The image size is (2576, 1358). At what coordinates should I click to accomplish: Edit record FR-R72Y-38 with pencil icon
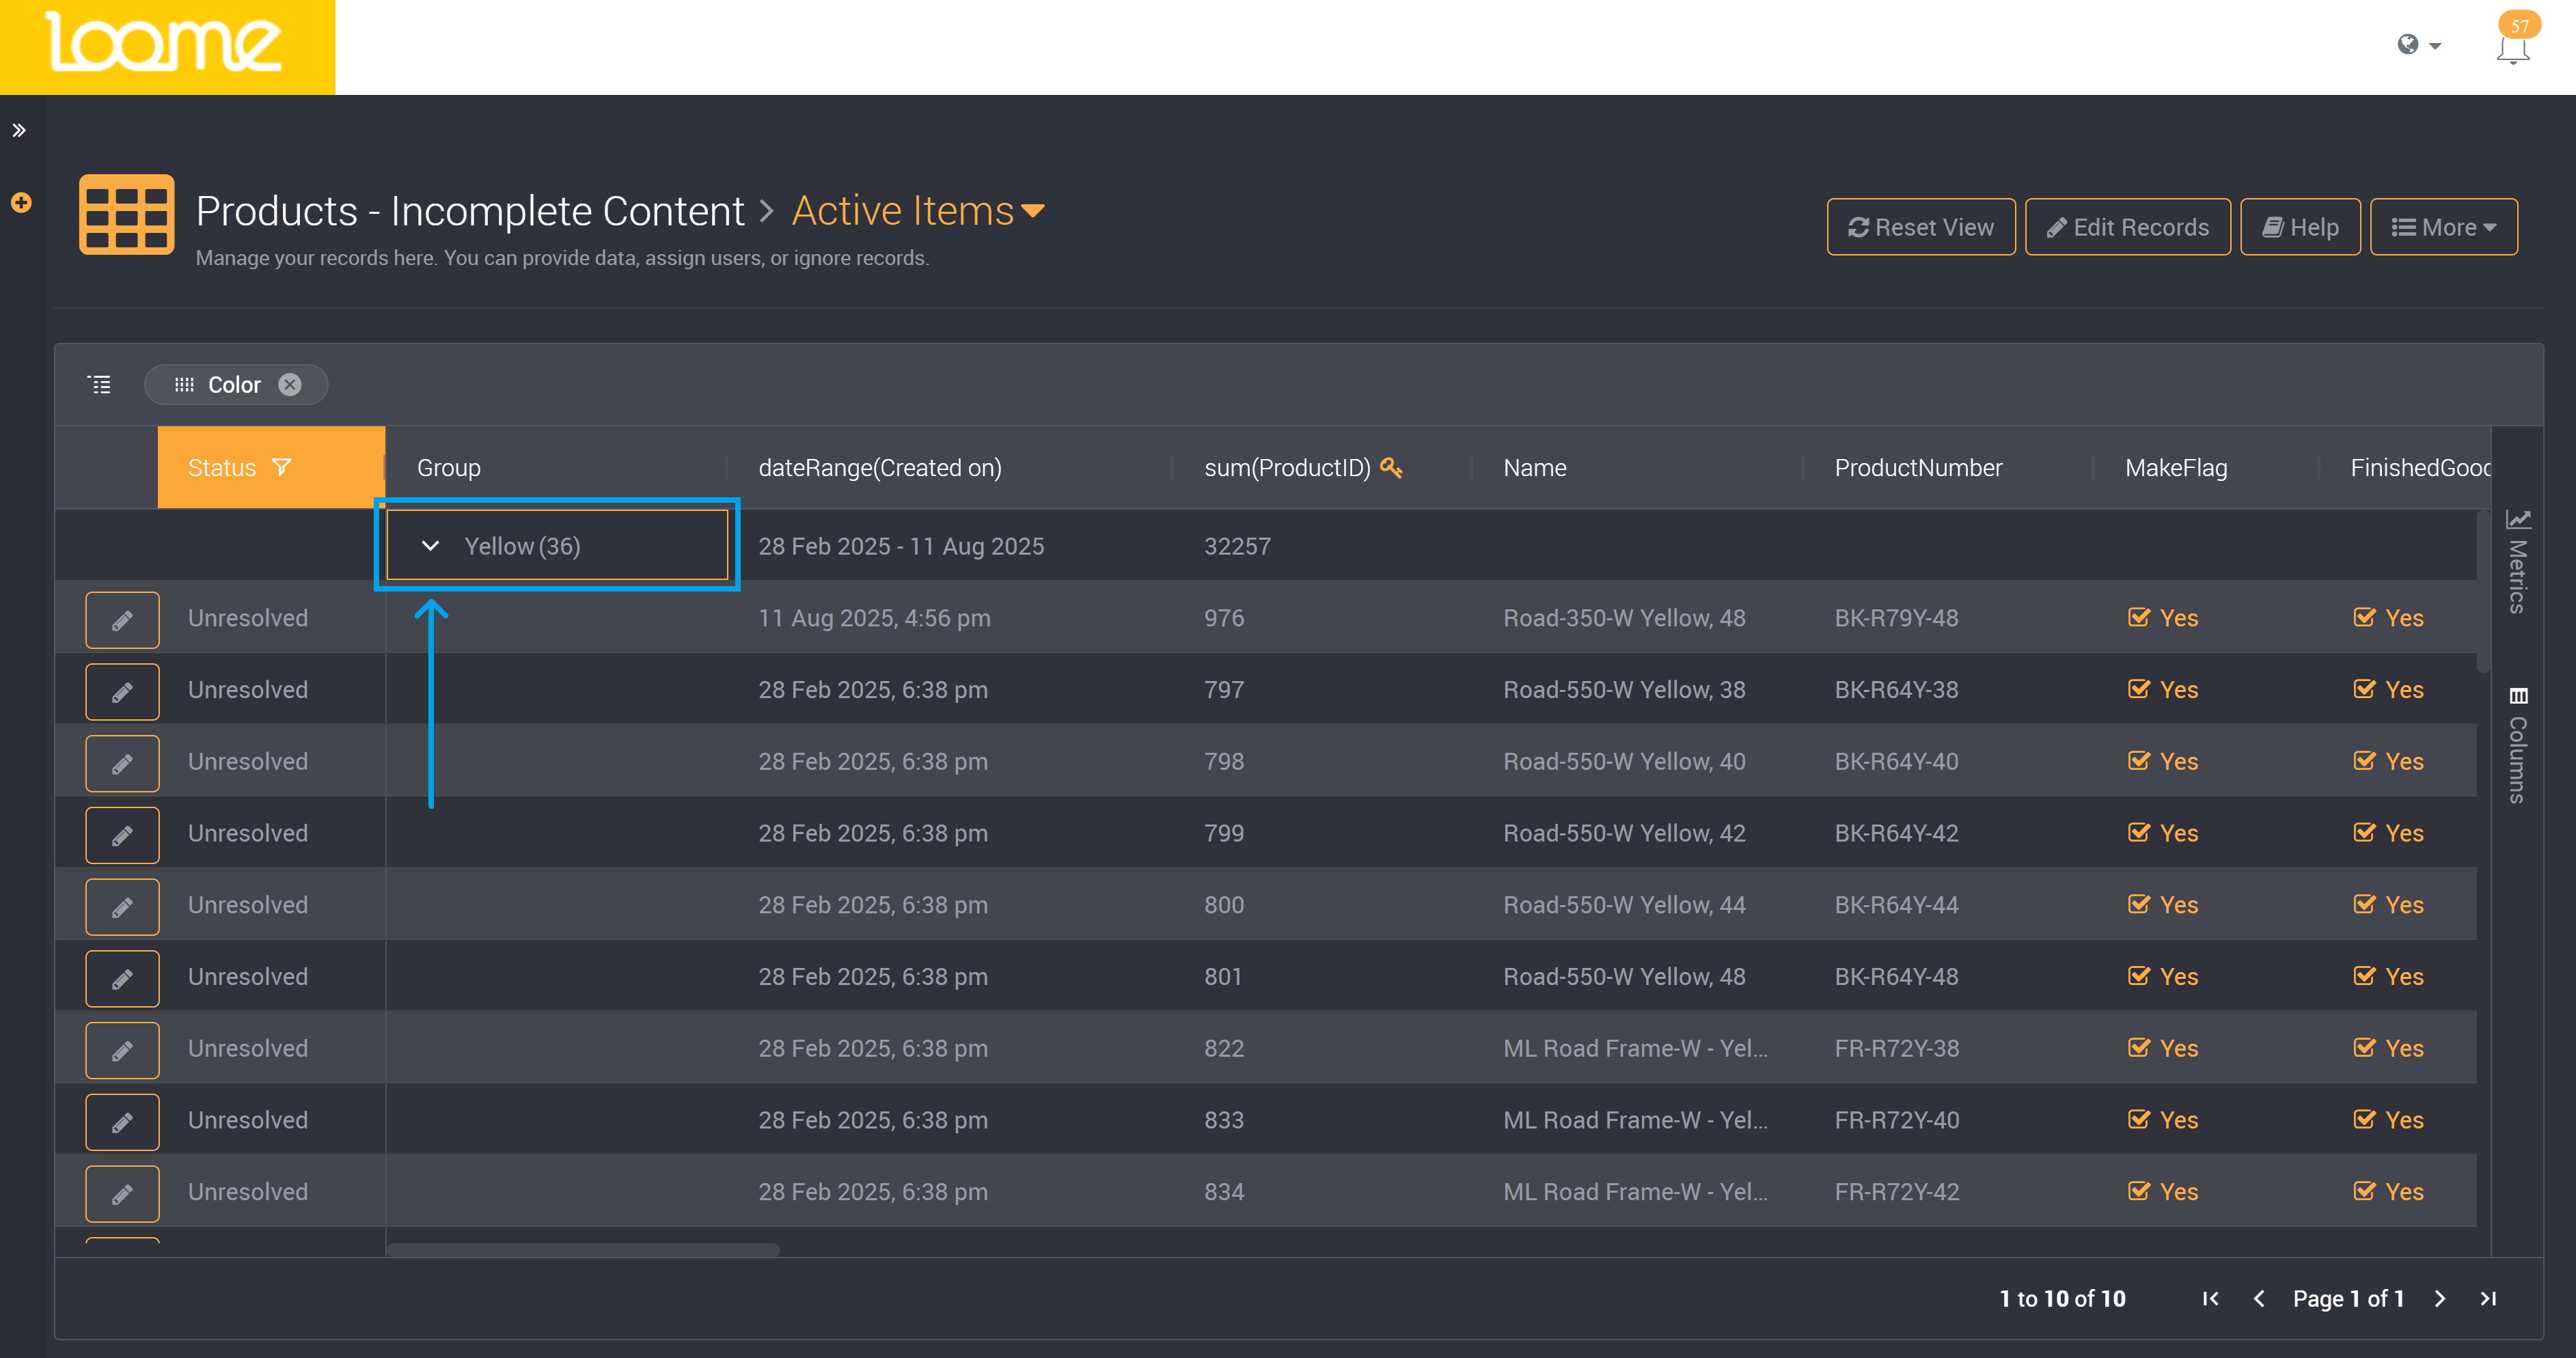coord(122,1051)
